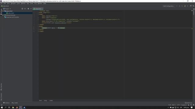The width and height of the screenshot is (195, 109).
Task: Open the VCS menu
Action: click(35, 3)
